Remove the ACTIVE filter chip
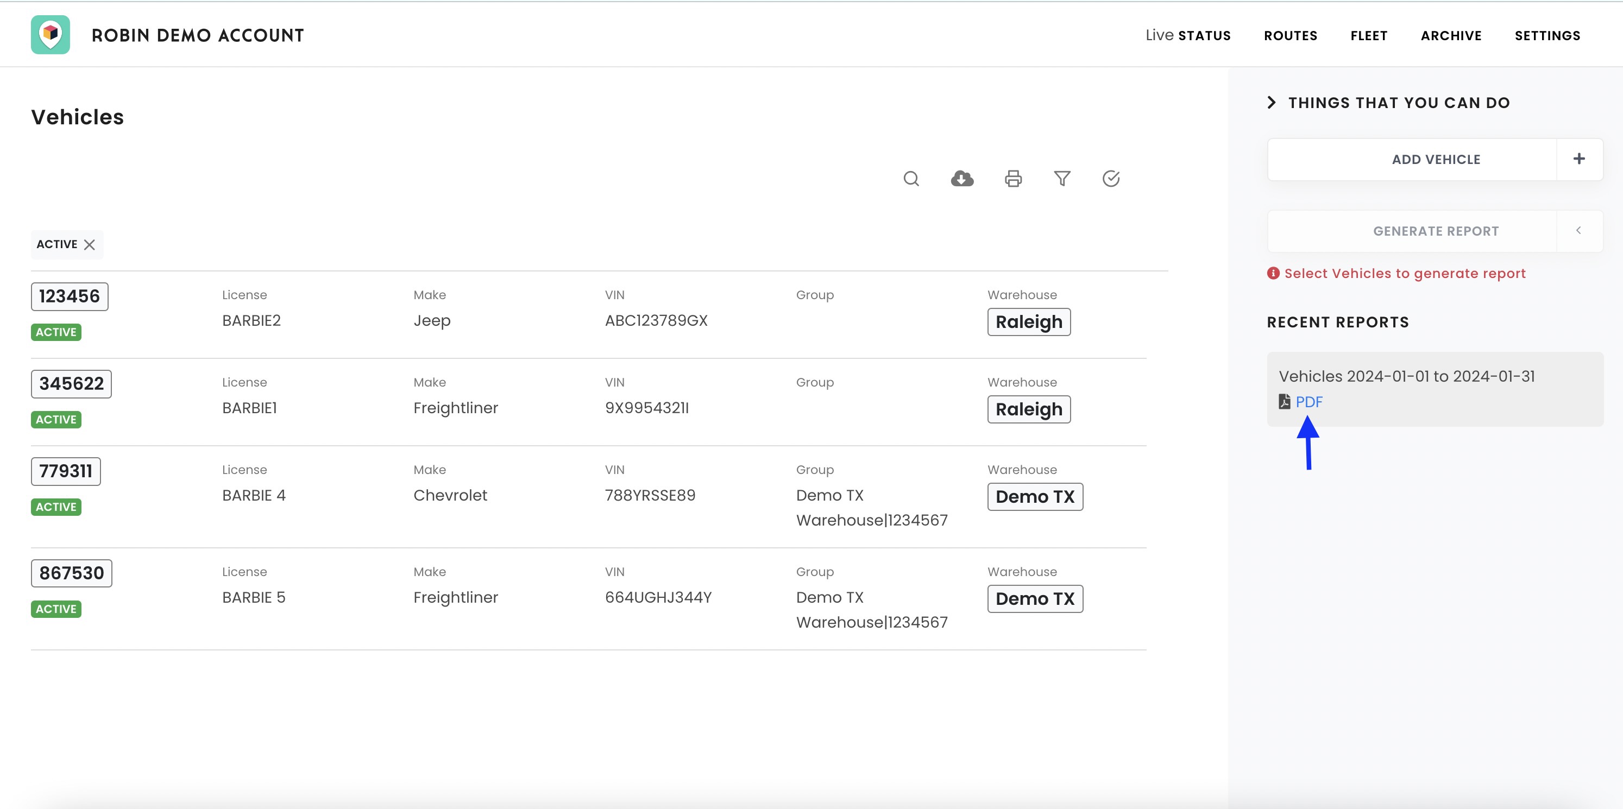Viewport: 1623px width, 809px height. (x=90, y=245)
